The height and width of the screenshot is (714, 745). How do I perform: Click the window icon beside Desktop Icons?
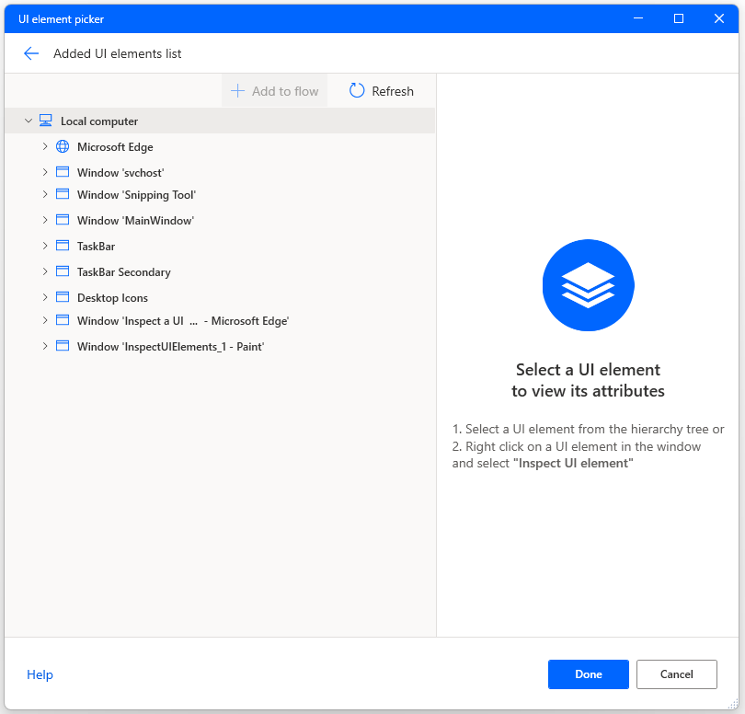click(63, 296)
